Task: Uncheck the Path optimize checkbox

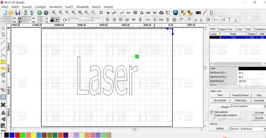Action: (x=212, y=112)
